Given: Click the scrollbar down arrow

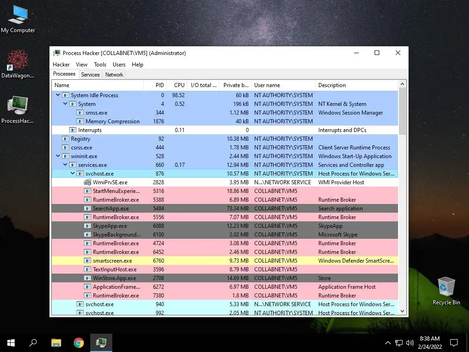Looking at the screenshot, I should coord(402,311).
